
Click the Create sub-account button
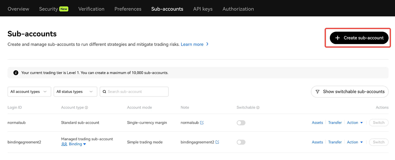[359, 38]
